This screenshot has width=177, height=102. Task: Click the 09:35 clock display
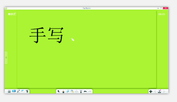click(162, 14)
